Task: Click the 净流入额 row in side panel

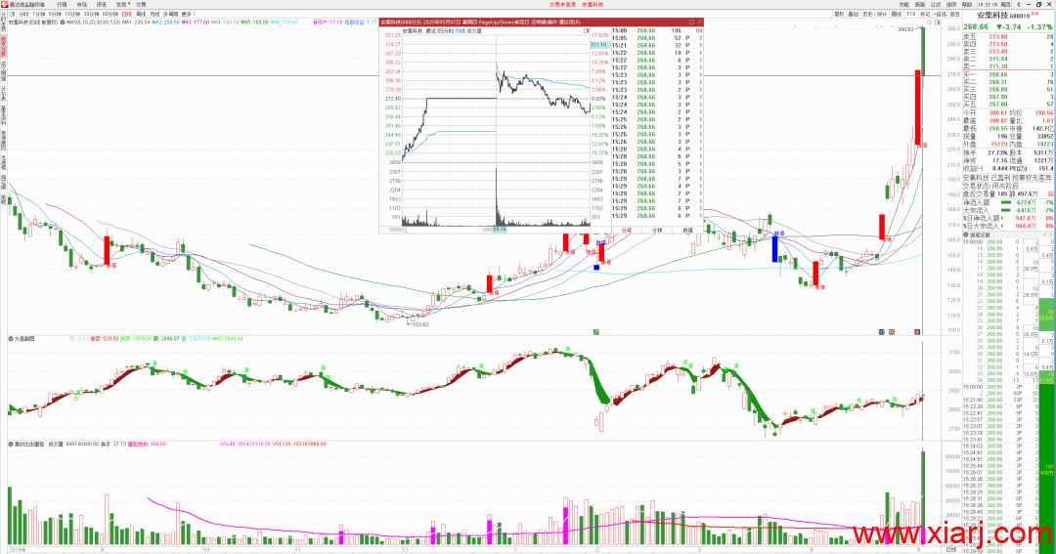Action: (1008, 202)
